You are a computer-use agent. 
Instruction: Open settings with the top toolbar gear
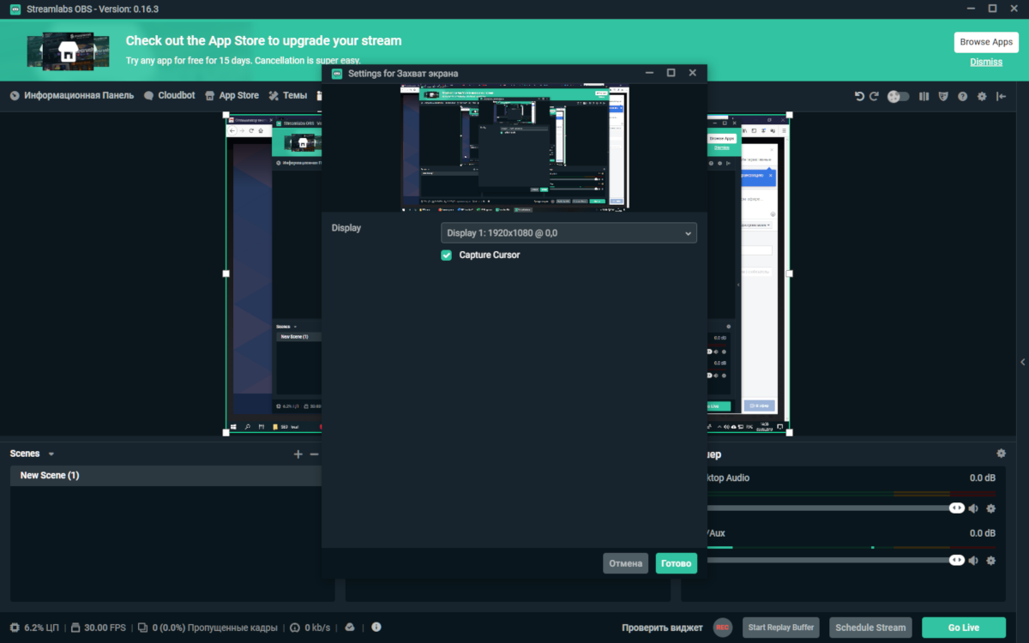(982, 97)
